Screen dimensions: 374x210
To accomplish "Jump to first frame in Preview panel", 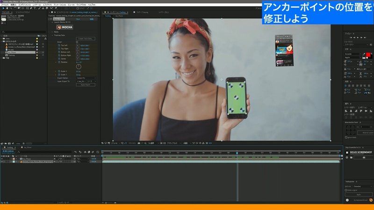I will click(x=351, y=38).
